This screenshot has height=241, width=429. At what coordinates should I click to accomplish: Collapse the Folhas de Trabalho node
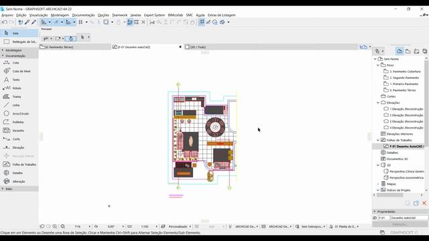378,140
